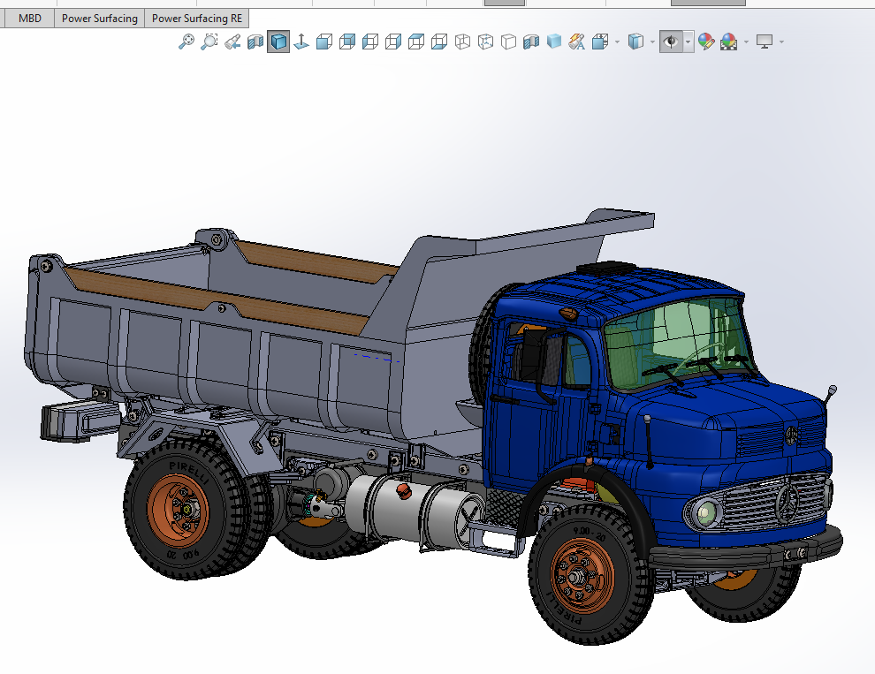
Task: Switch to the Back view cube
Action: pos(347,42)
